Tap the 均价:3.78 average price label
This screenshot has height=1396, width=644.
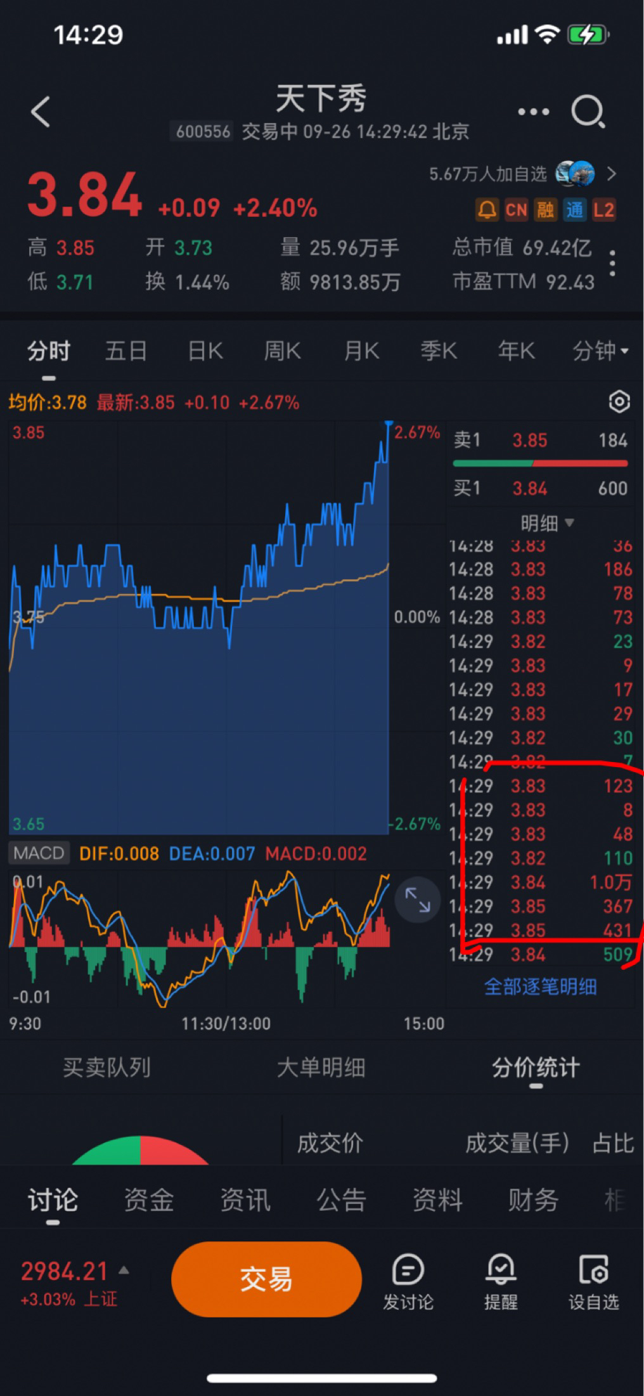click(x=48, y=403)
